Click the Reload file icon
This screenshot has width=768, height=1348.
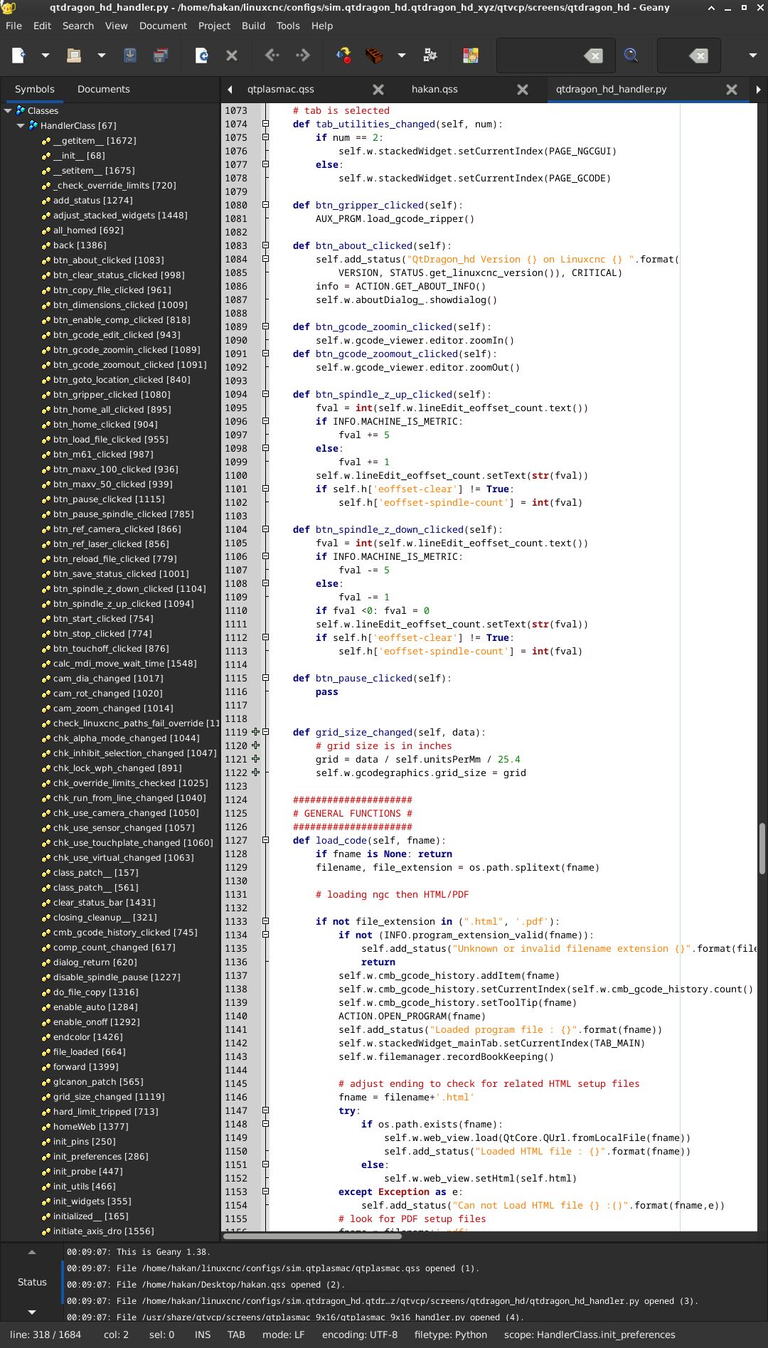tap(201, 55)
